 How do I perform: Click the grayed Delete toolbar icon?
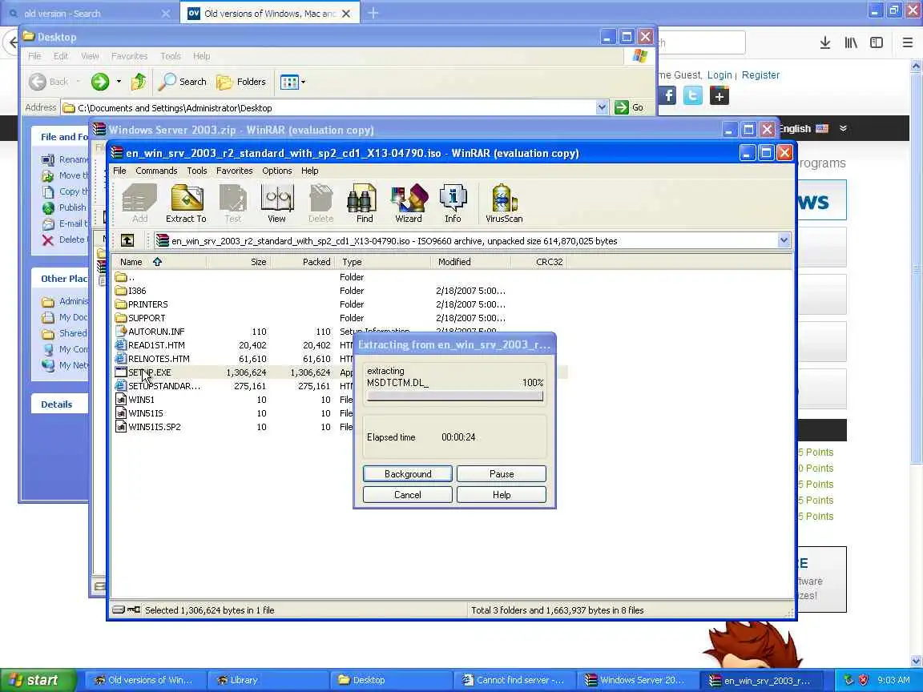point(320,203)
